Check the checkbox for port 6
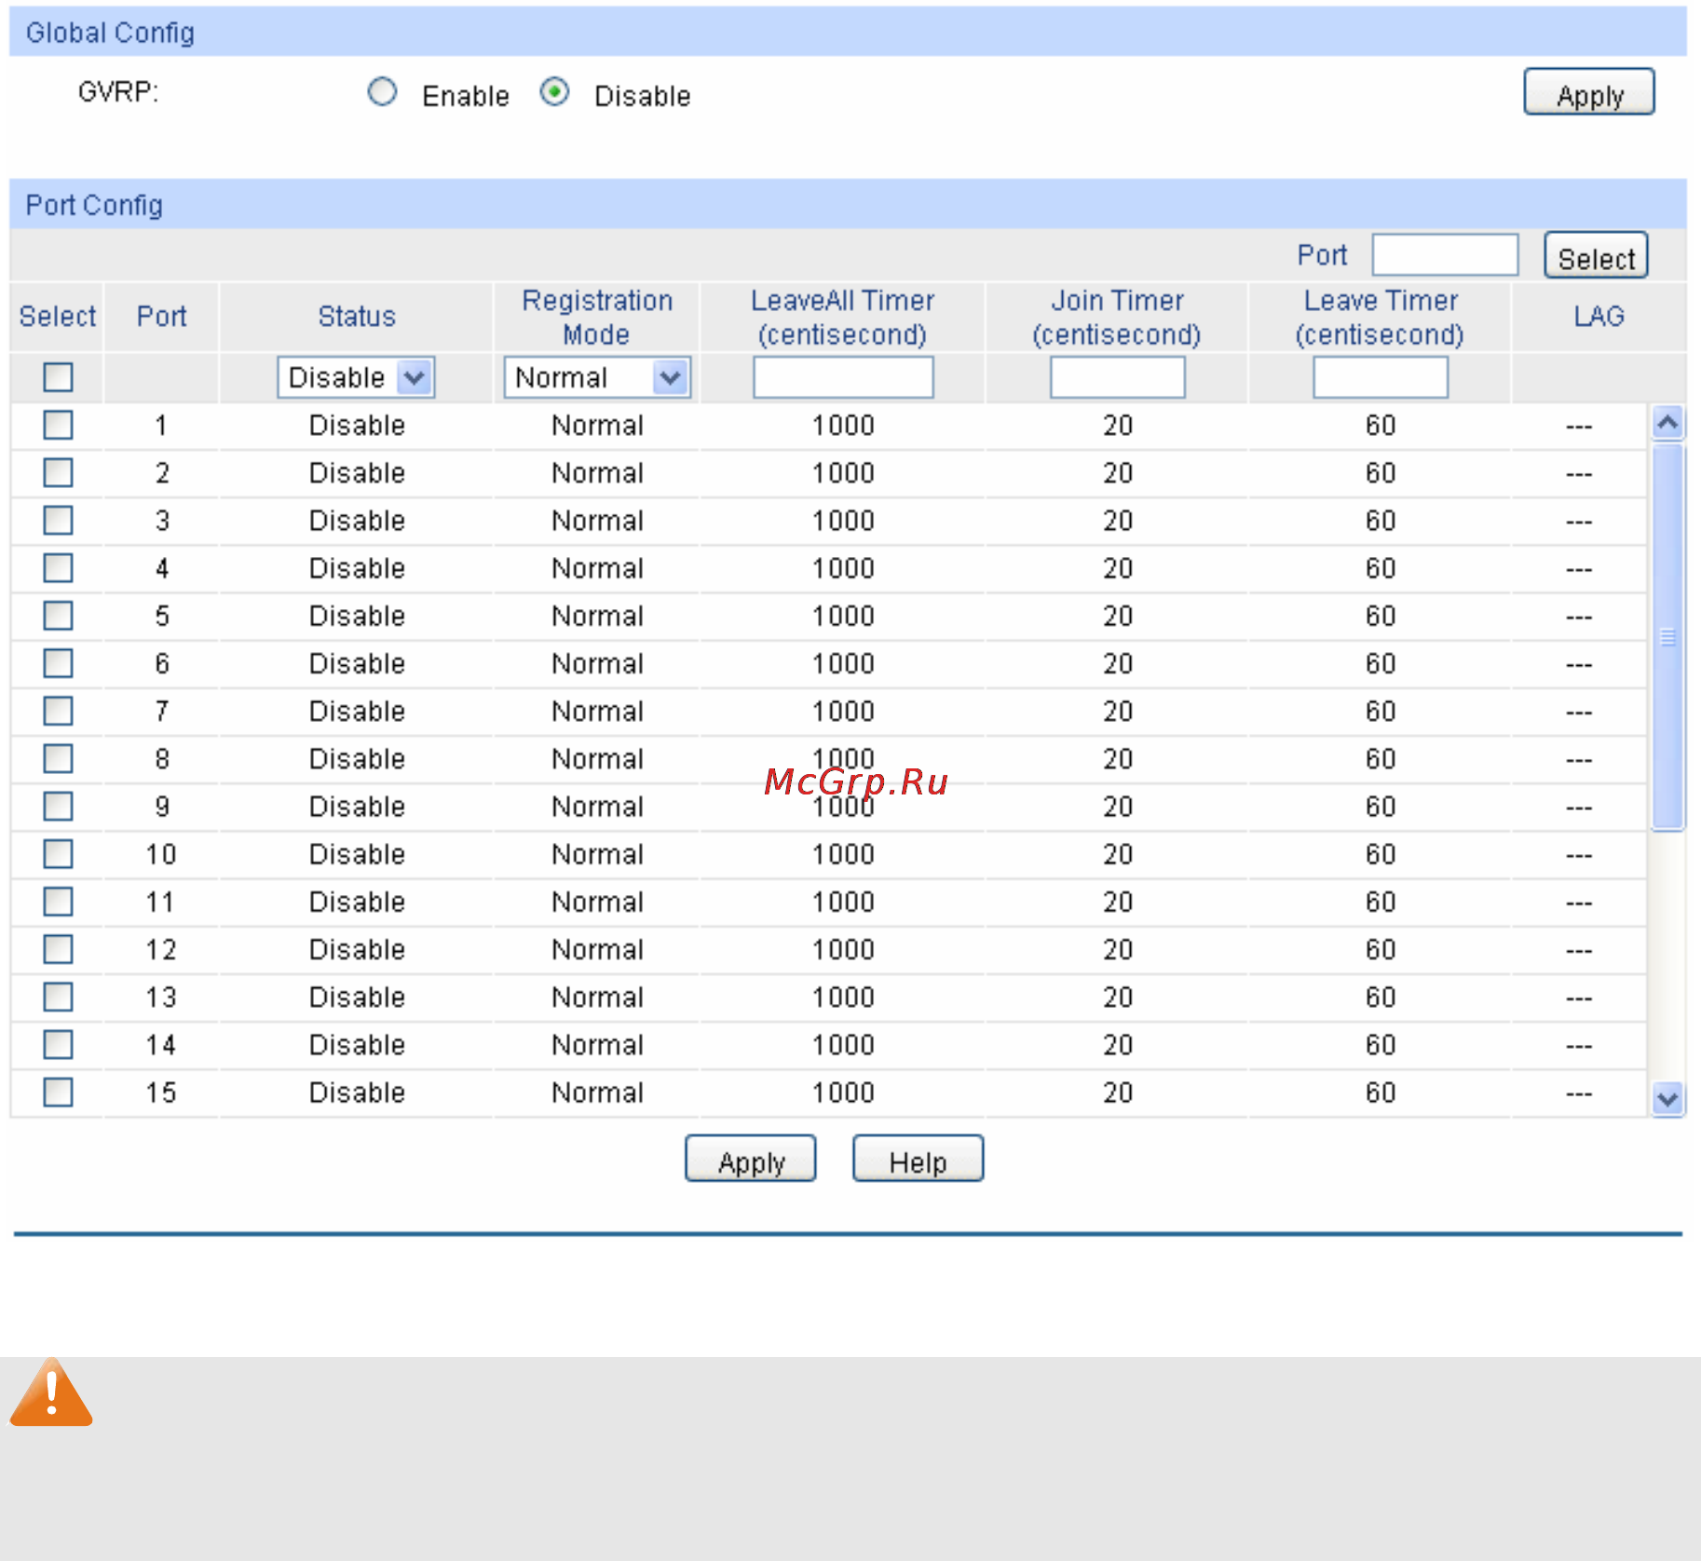This screenshot has height=1561, width=1701. point(58,664)
